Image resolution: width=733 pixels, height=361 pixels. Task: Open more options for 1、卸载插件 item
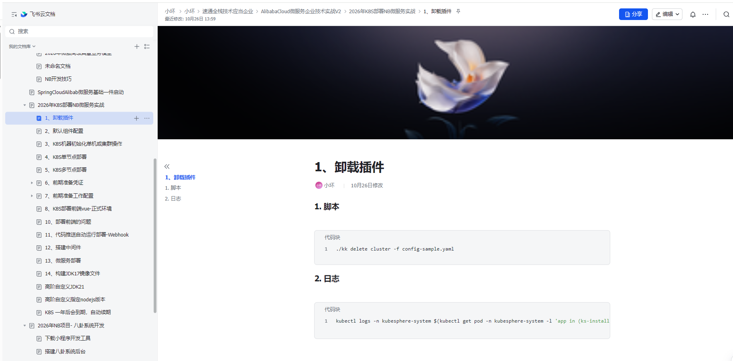click(x=147, y=118)
